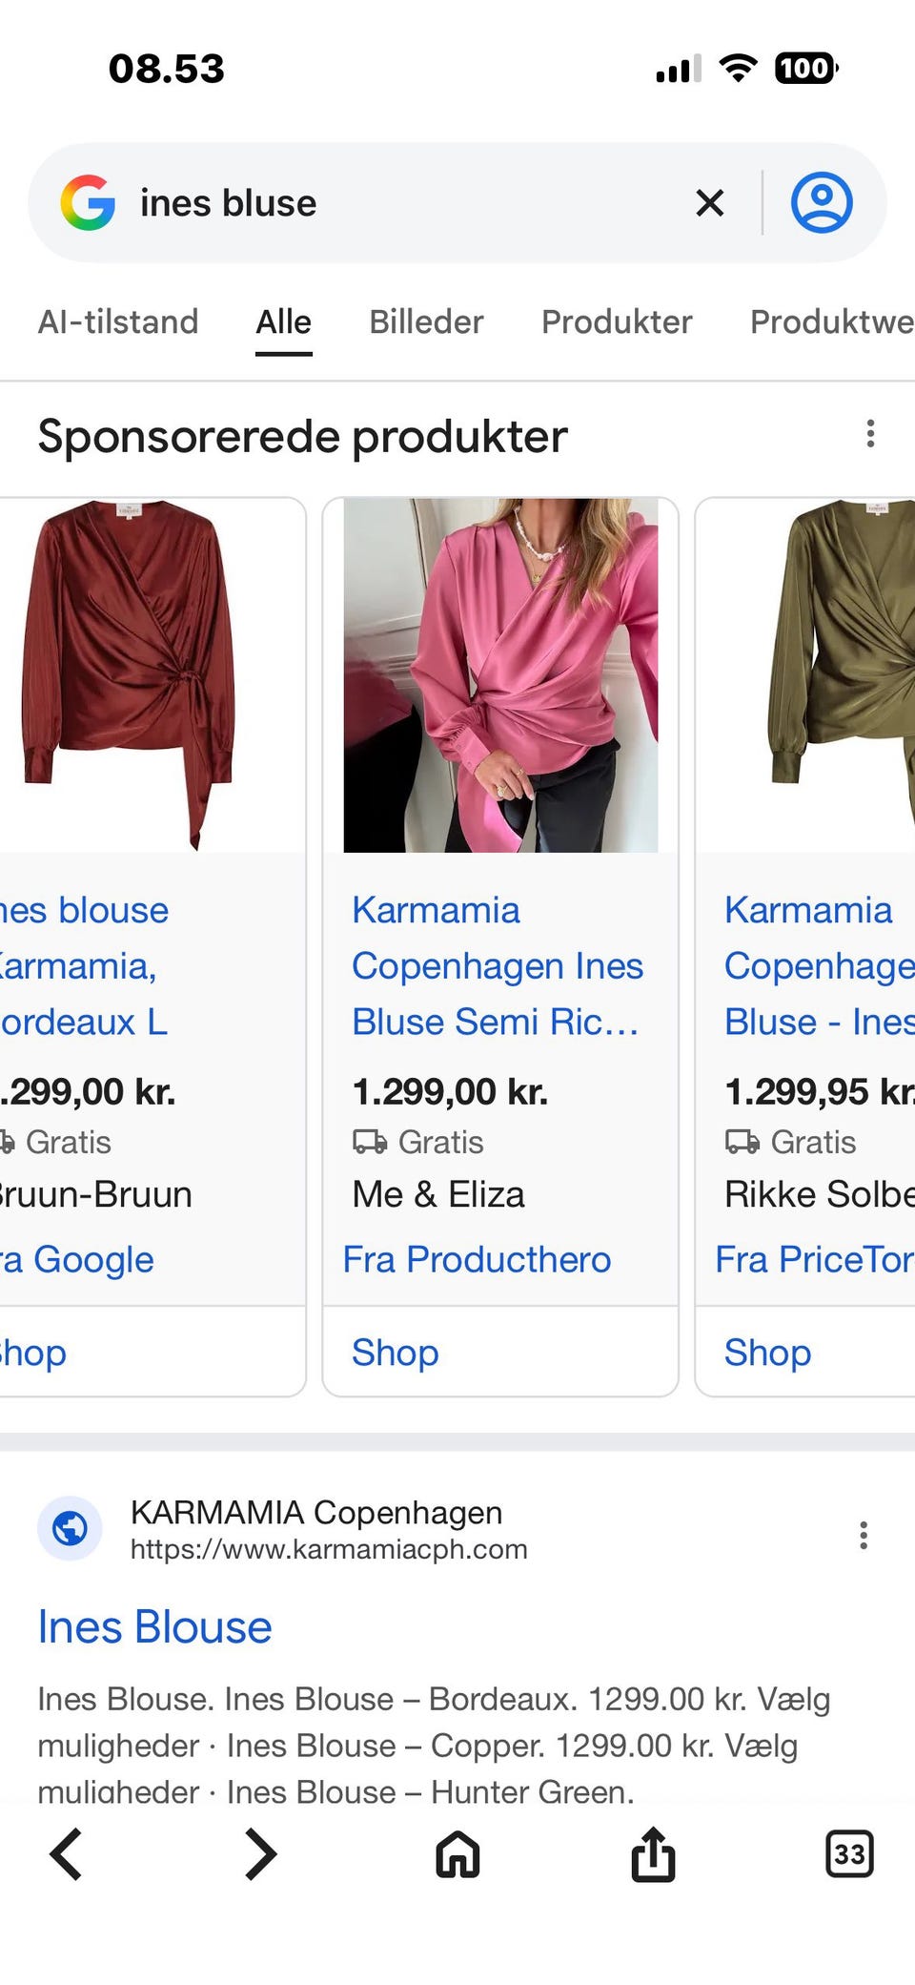Go back with the browser back arrow
915x1985 pixels.
click(66, 1854)
